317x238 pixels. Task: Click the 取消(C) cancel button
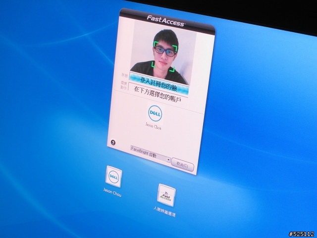pyautogui.click(x=182, y=165)
